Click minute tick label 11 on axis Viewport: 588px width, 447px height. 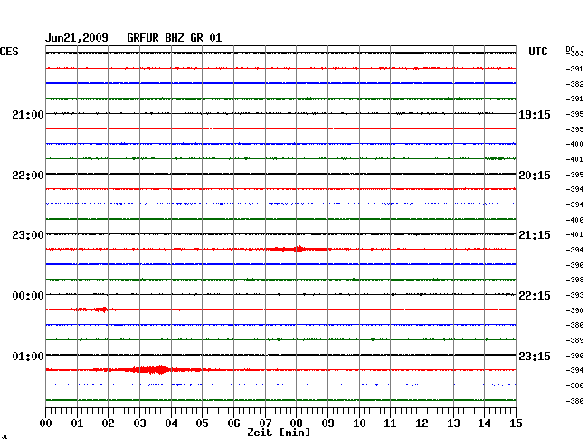coord(390,423)
